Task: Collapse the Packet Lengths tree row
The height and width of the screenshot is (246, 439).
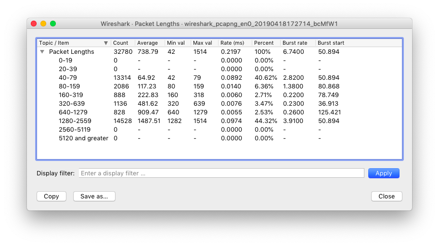Action: tap(42, 52)
